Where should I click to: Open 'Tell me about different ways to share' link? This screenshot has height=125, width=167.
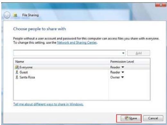pyautogui.click(x=48, y=104)
